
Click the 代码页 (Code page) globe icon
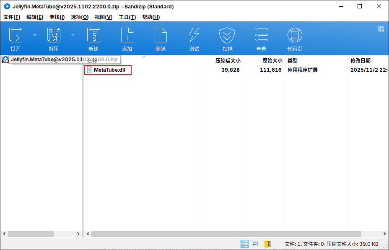295,35
